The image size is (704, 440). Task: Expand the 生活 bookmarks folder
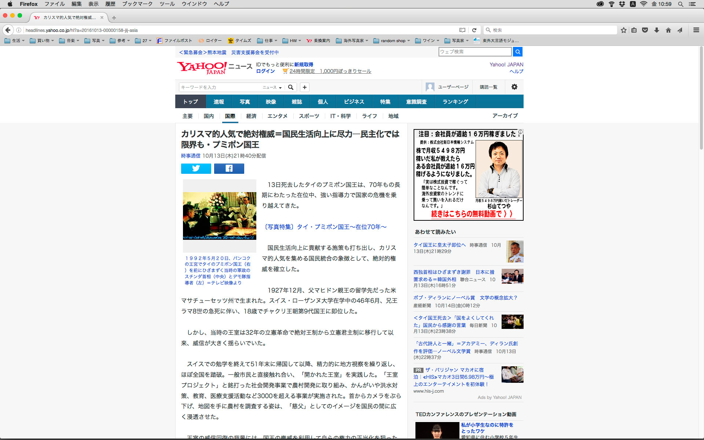15,41
